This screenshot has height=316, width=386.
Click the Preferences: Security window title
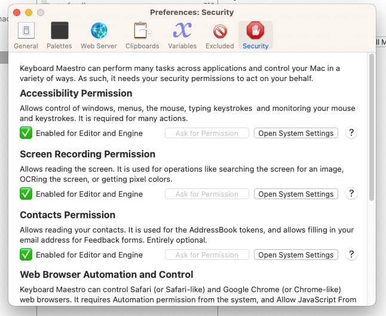click(x=192, y=13)
